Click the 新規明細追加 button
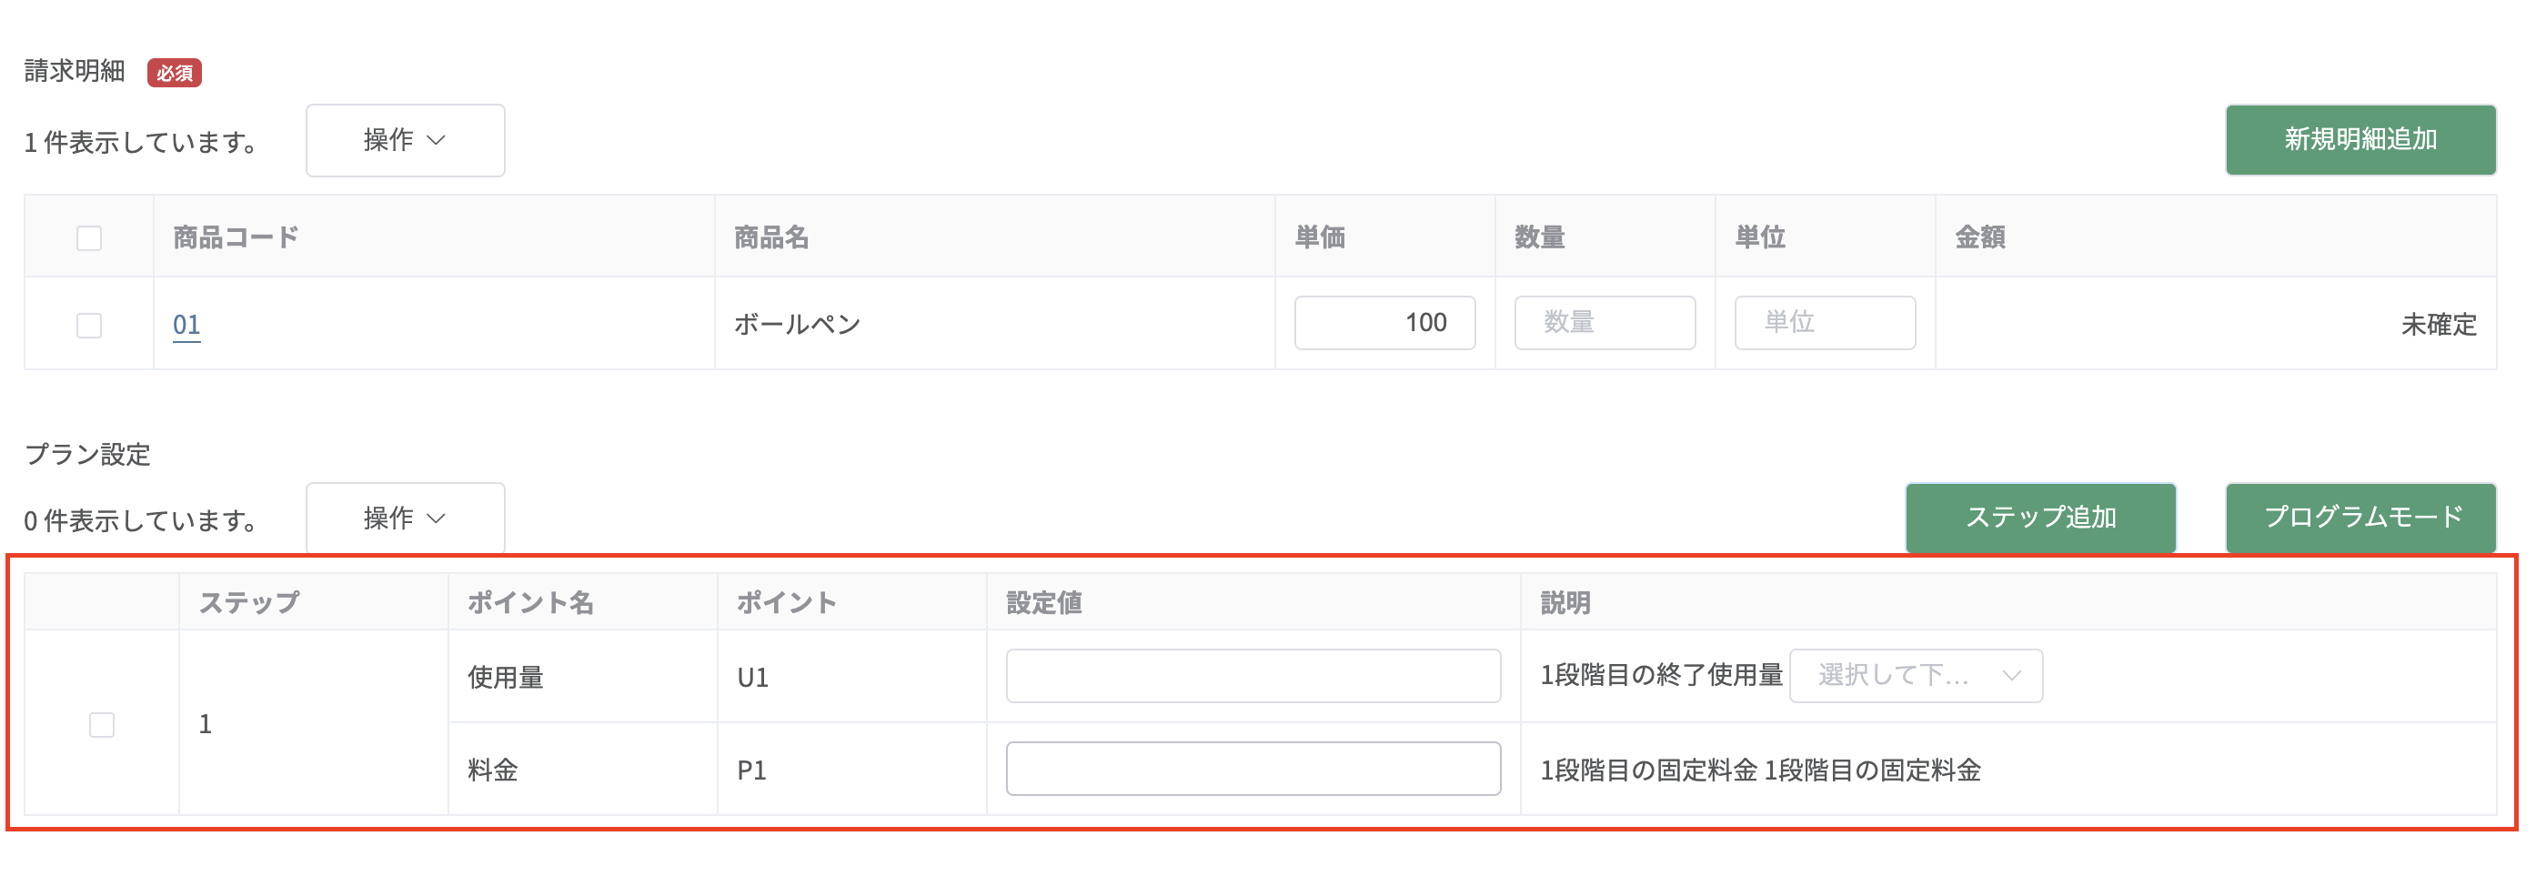Screen dimensions: 2536x886 click(2360, 140)
